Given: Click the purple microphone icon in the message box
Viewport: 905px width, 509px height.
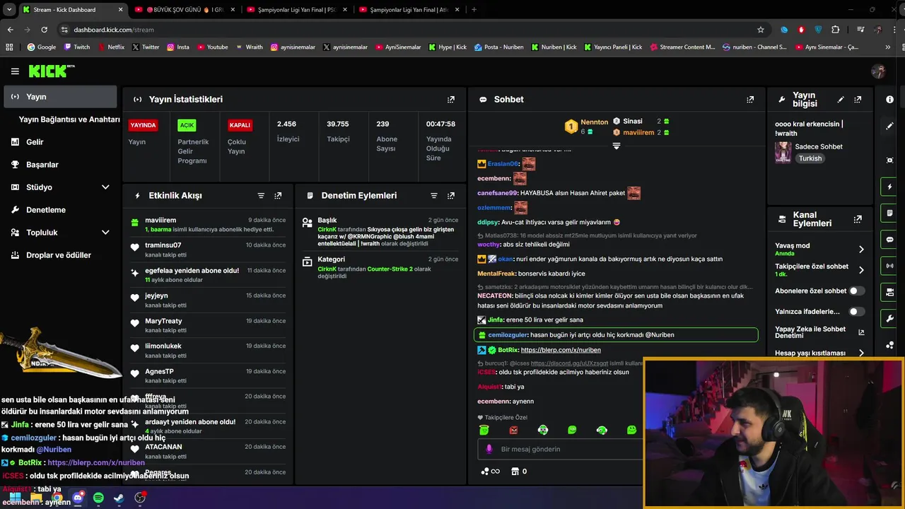Looking at the screenshot, I should [x=489, y=449].
